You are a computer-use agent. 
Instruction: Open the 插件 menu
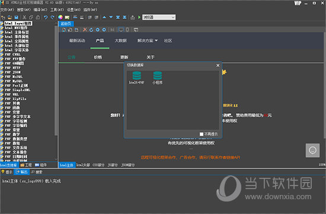coord(90,9)
